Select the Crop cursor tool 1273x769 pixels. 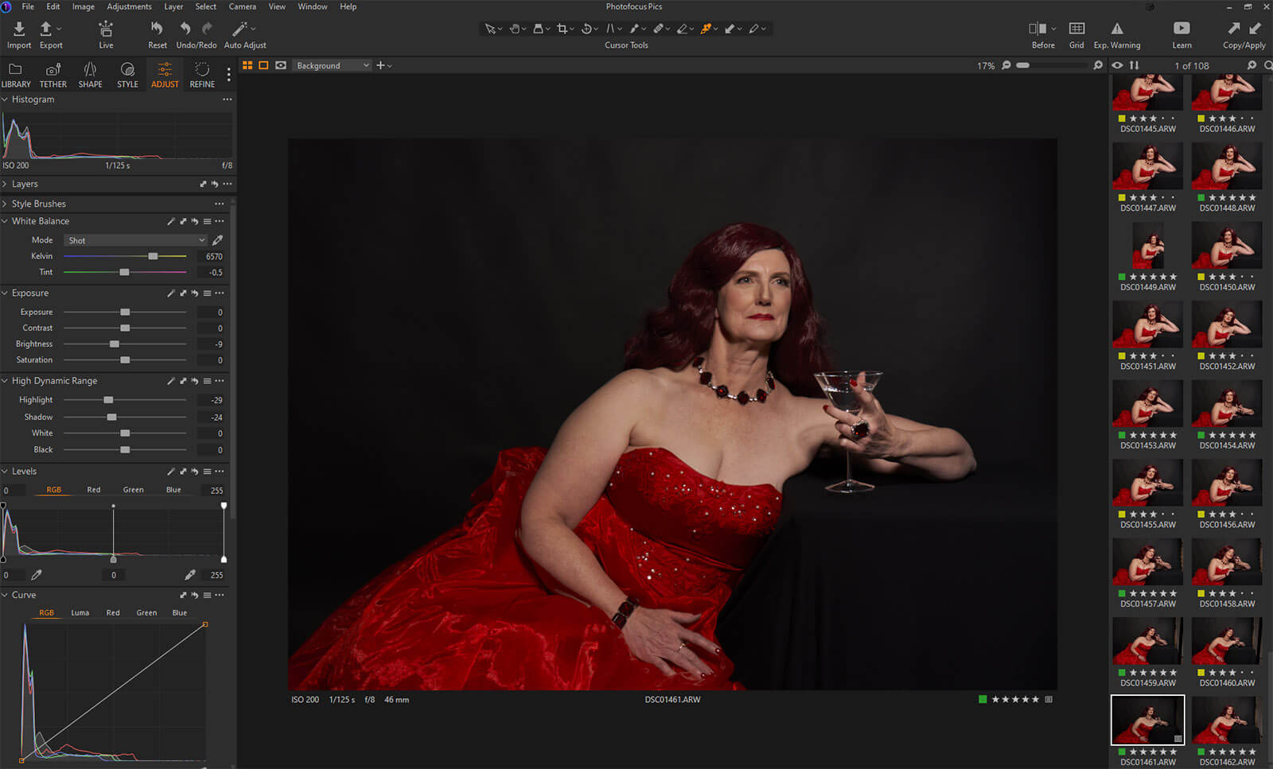pos(563,29)
